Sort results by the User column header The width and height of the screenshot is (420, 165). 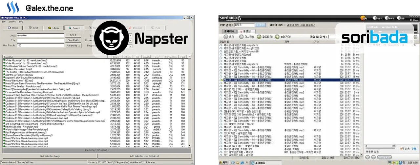157,57
